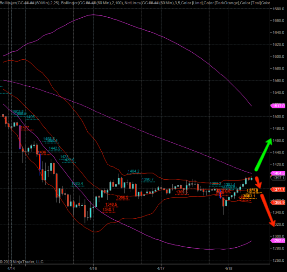Select the teal 1383.4 net line label
This screenshot has width=287, height=272.
pos(77,183)
